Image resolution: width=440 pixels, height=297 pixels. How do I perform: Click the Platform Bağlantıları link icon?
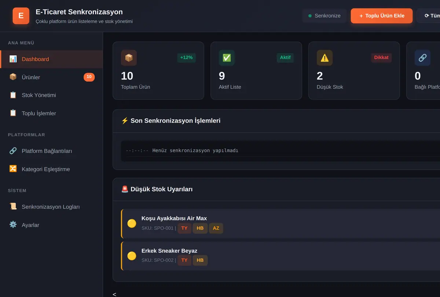(x=13, y=151)
